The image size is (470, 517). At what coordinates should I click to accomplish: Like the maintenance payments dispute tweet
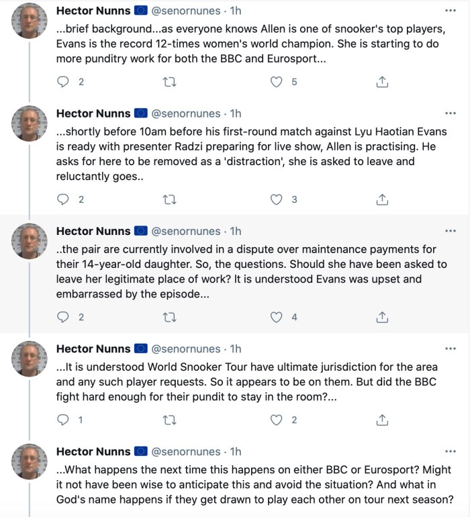(x=276, y=317)
